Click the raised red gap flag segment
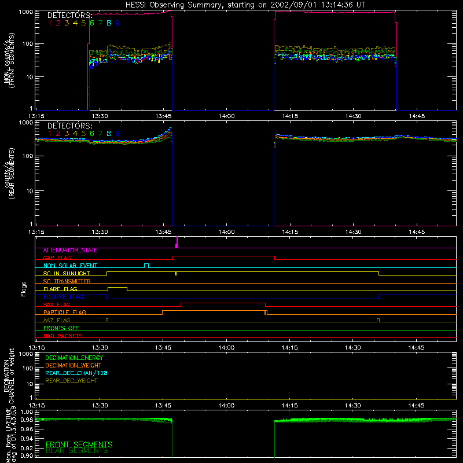The width and height of the screenshot is (463, 463). [x=223, y=256]
